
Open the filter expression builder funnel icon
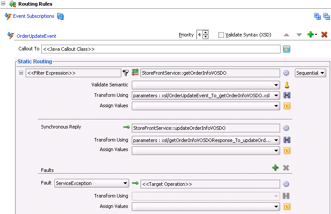pos(126,73)
